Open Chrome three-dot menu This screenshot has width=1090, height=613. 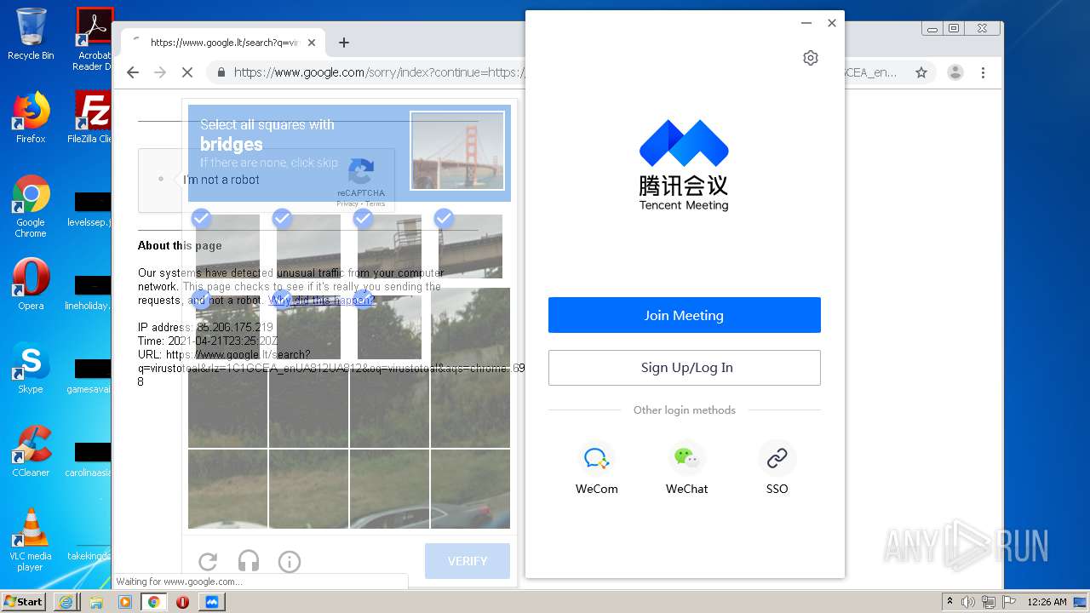[x=983, y=72]
